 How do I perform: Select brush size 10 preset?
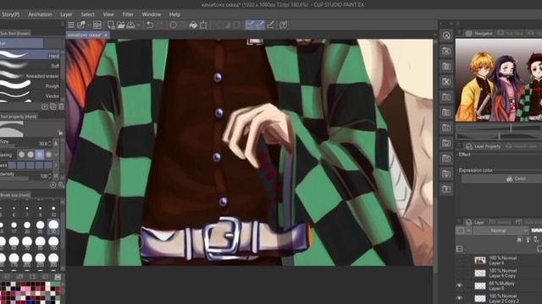coord(53,210)
